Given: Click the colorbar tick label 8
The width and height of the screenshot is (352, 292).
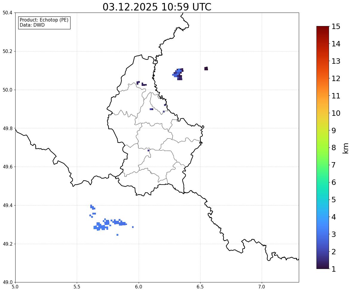Looking at the screenshot, I should [334, 148].
